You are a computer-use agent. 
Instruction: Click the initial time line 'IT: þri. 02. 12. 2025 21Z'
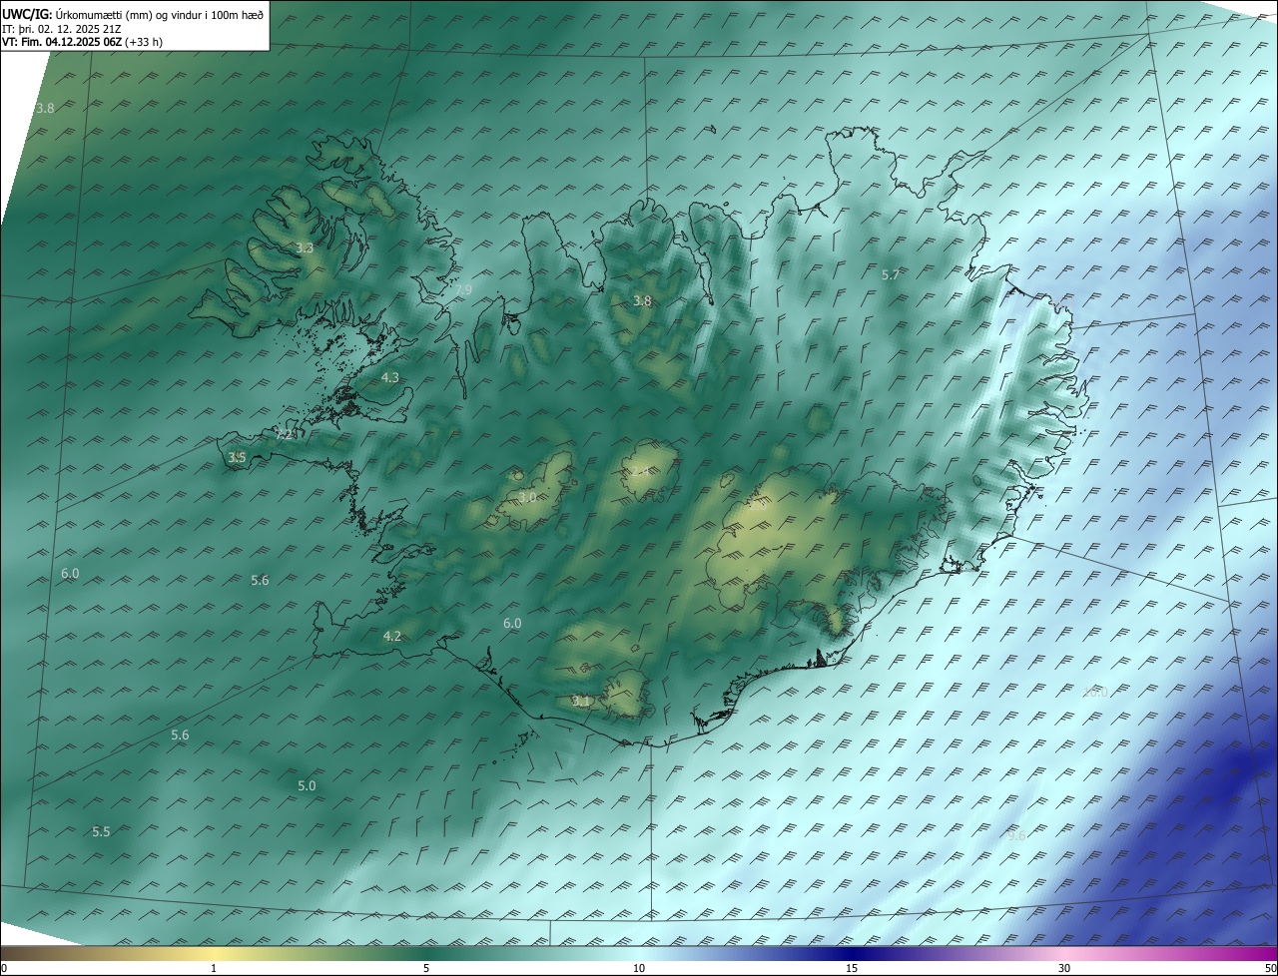tap(62, 29)
